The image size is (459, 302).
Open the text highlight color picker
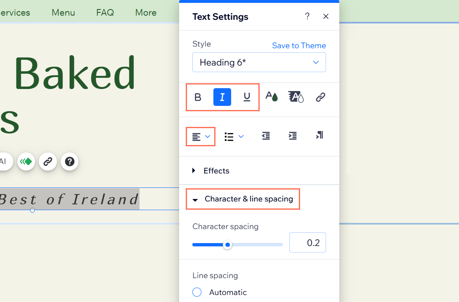296,97
